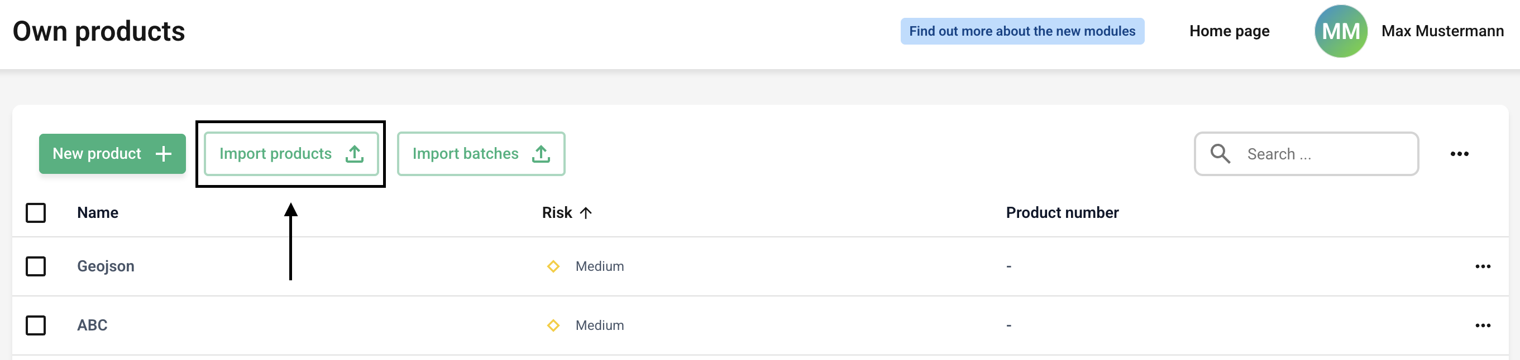Click the ABC medium risk diamond icon

point(553,325)
